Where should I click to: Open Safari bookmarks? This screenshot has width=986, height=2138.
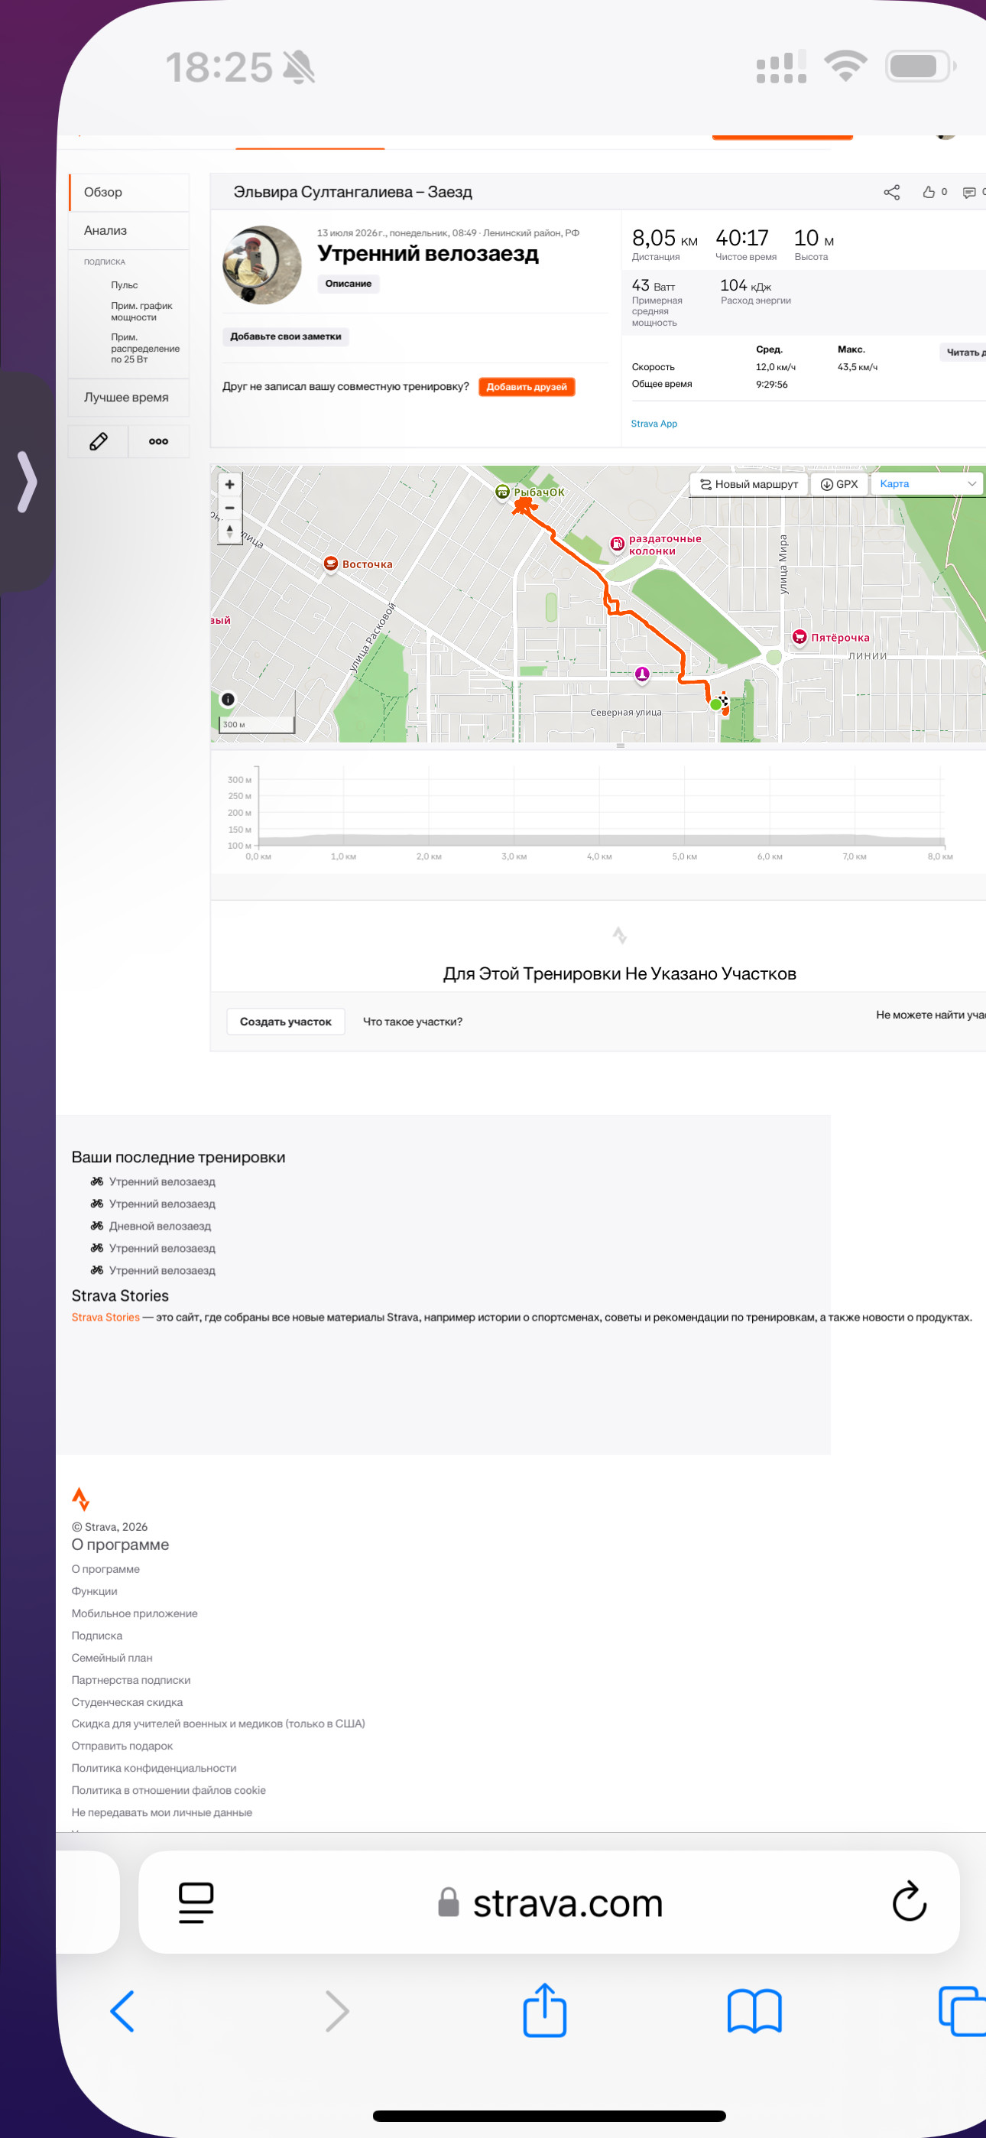(754, 2011)
